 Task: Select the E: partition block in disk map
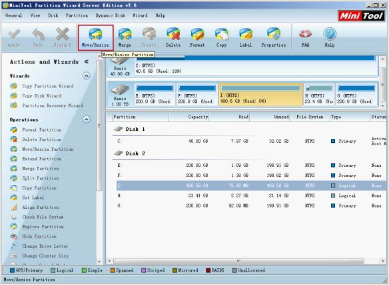(x=155, y=95)
